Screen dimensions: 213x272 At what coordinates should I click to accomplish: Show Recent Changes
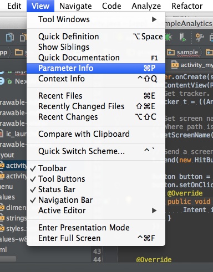96,117
